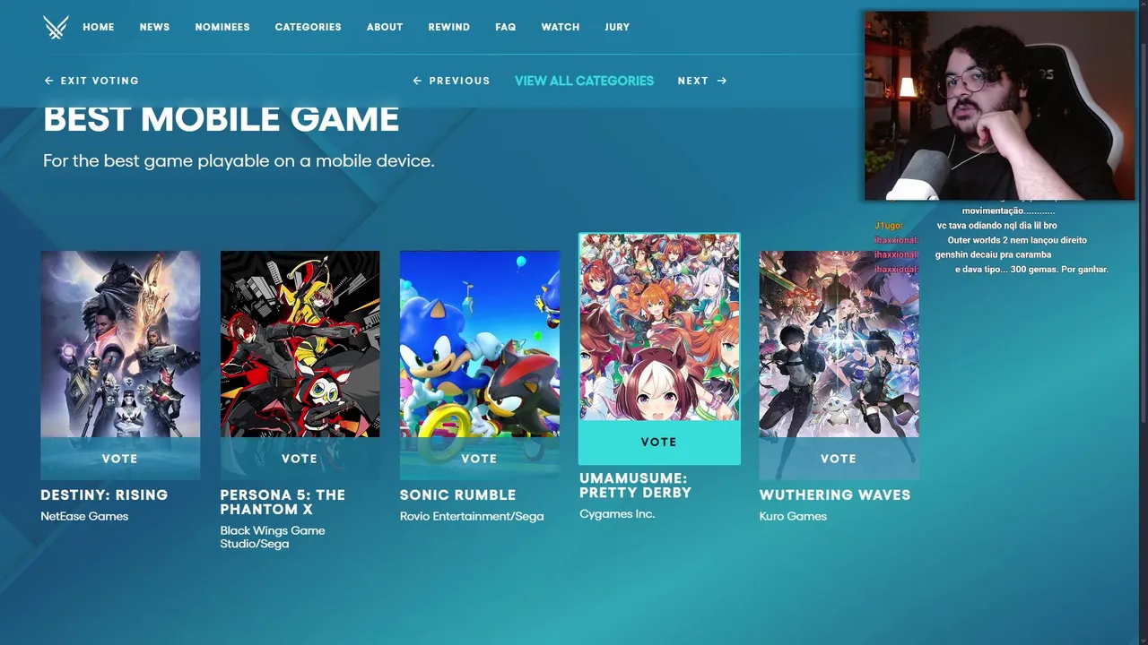Open the REWIND nav item
The height and width of the screenshot is (645, 1148).
(449, 27)
